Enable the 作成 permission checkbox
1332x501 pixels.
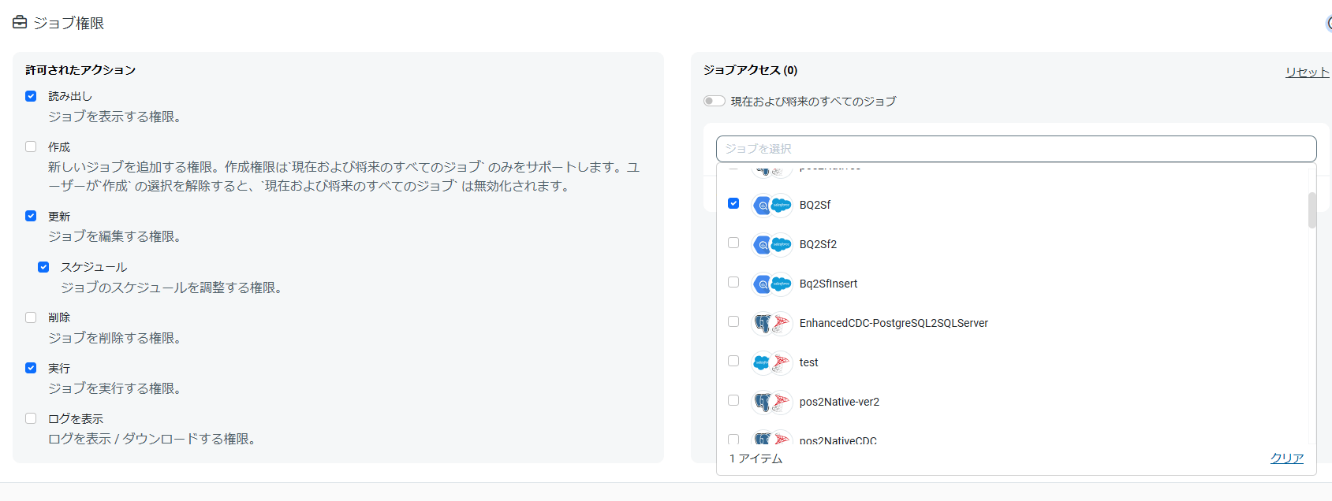click(x=31, y=147)
